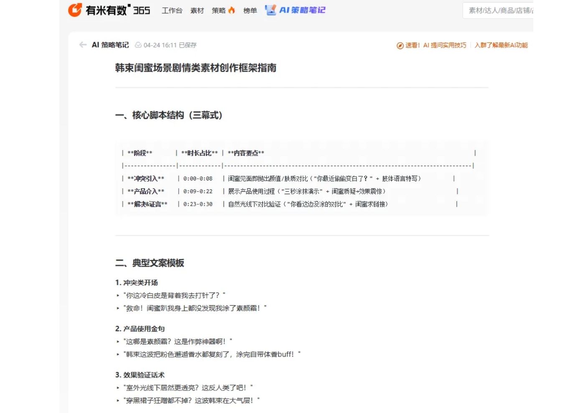This screenshot has width=588, height=413.
Task: Click the line 救命！闺蜜趴我身上都没发现我涂了素颜霜
Action: click(195, 308)
